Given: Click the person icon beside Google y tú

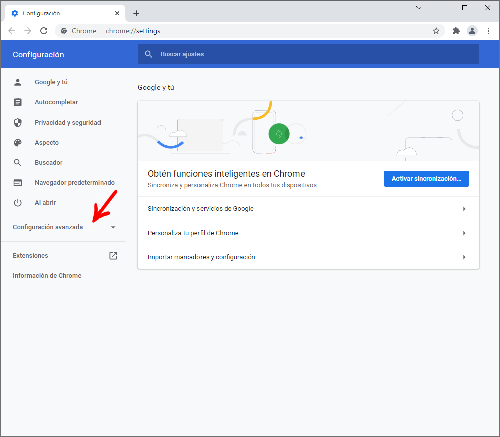Looking at the screenshot, I should click(x=18, y=82).
